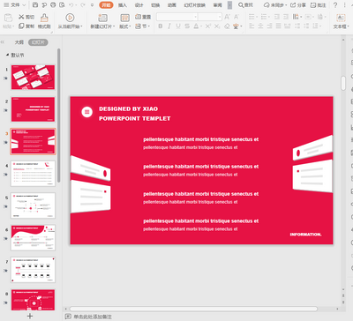Click the Redo arrow icon
This screenshot has width=353, height=321.
(x=83, y=5)
